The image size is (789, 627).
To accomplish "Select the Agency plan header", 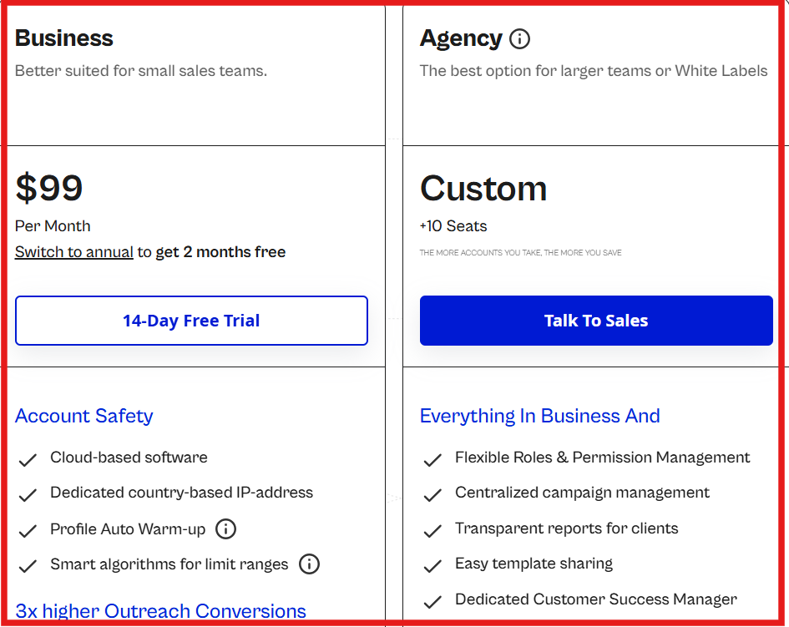I will (459, 38).
